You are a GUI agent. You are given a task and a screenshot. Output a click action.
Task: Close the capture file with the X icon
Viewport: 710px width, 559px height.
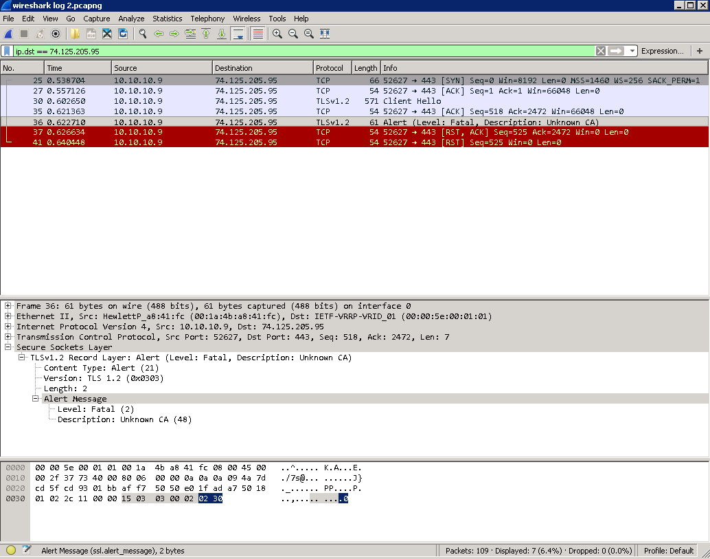point(107,34)
